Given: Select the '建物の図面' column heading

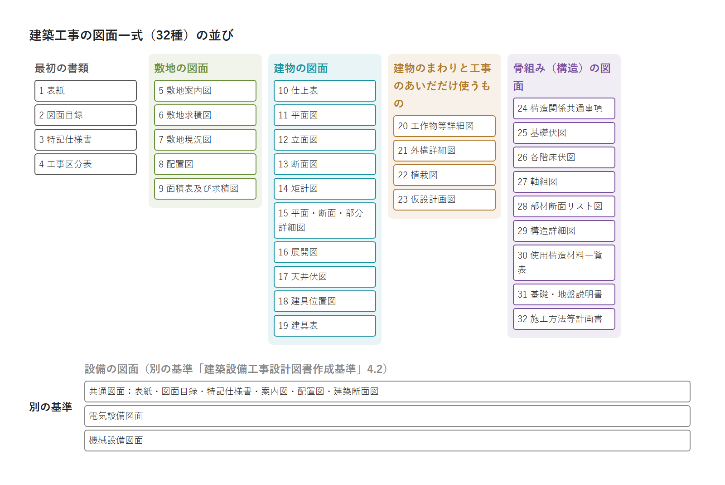Looking at the screenshot, I should point(301,68).
